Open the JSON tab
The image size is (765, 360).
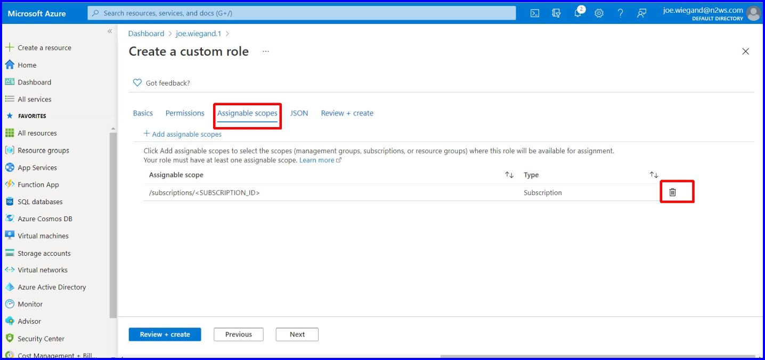(299, 113)
